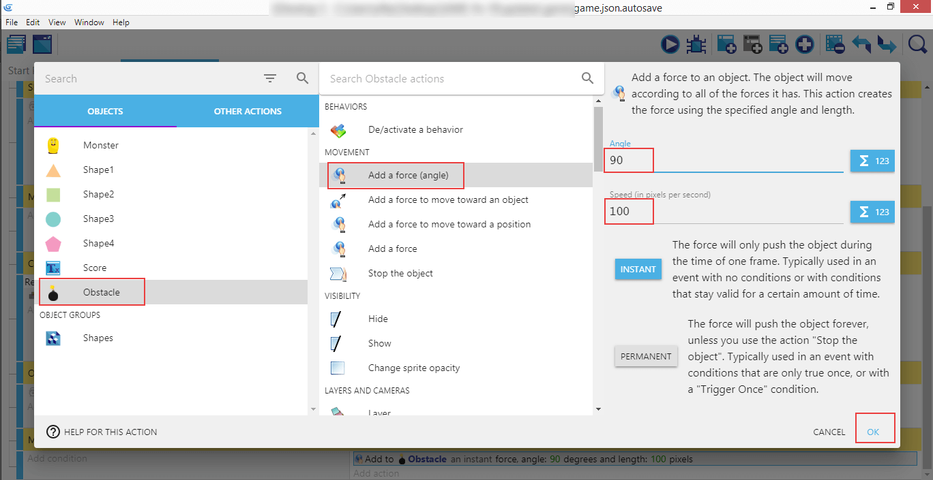The width and height of the screenshot is (933, 480).
Task: Open the View menu
Action: coord(57,22)
